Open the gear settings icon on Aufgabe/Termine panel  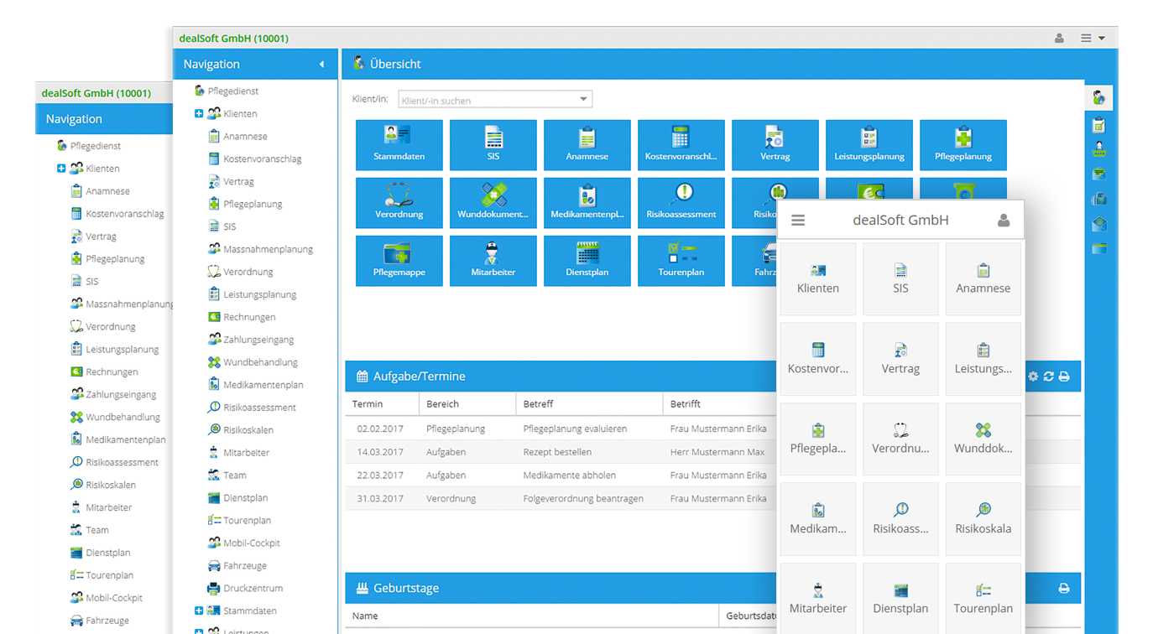(x=1033, y=377)
